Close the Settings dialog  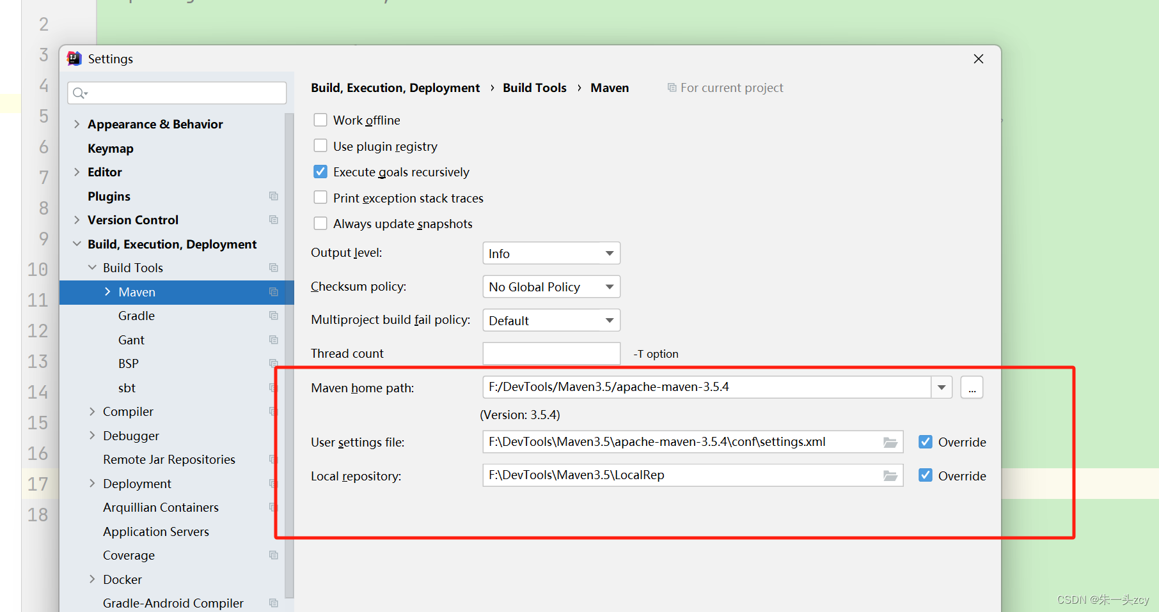[x=978, y=59]
